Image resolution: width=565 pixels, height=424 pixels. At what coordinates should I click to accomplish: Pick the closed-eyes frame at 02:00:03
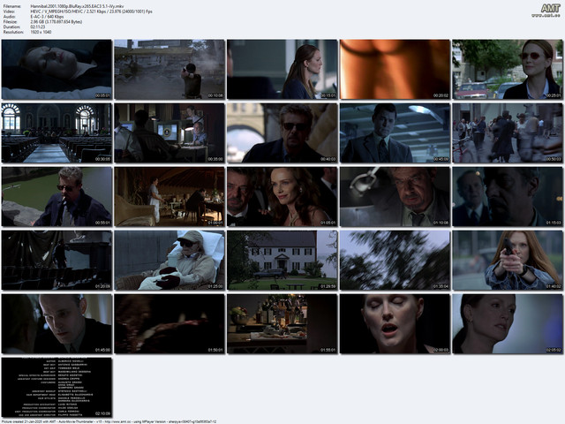click(395, 324)
